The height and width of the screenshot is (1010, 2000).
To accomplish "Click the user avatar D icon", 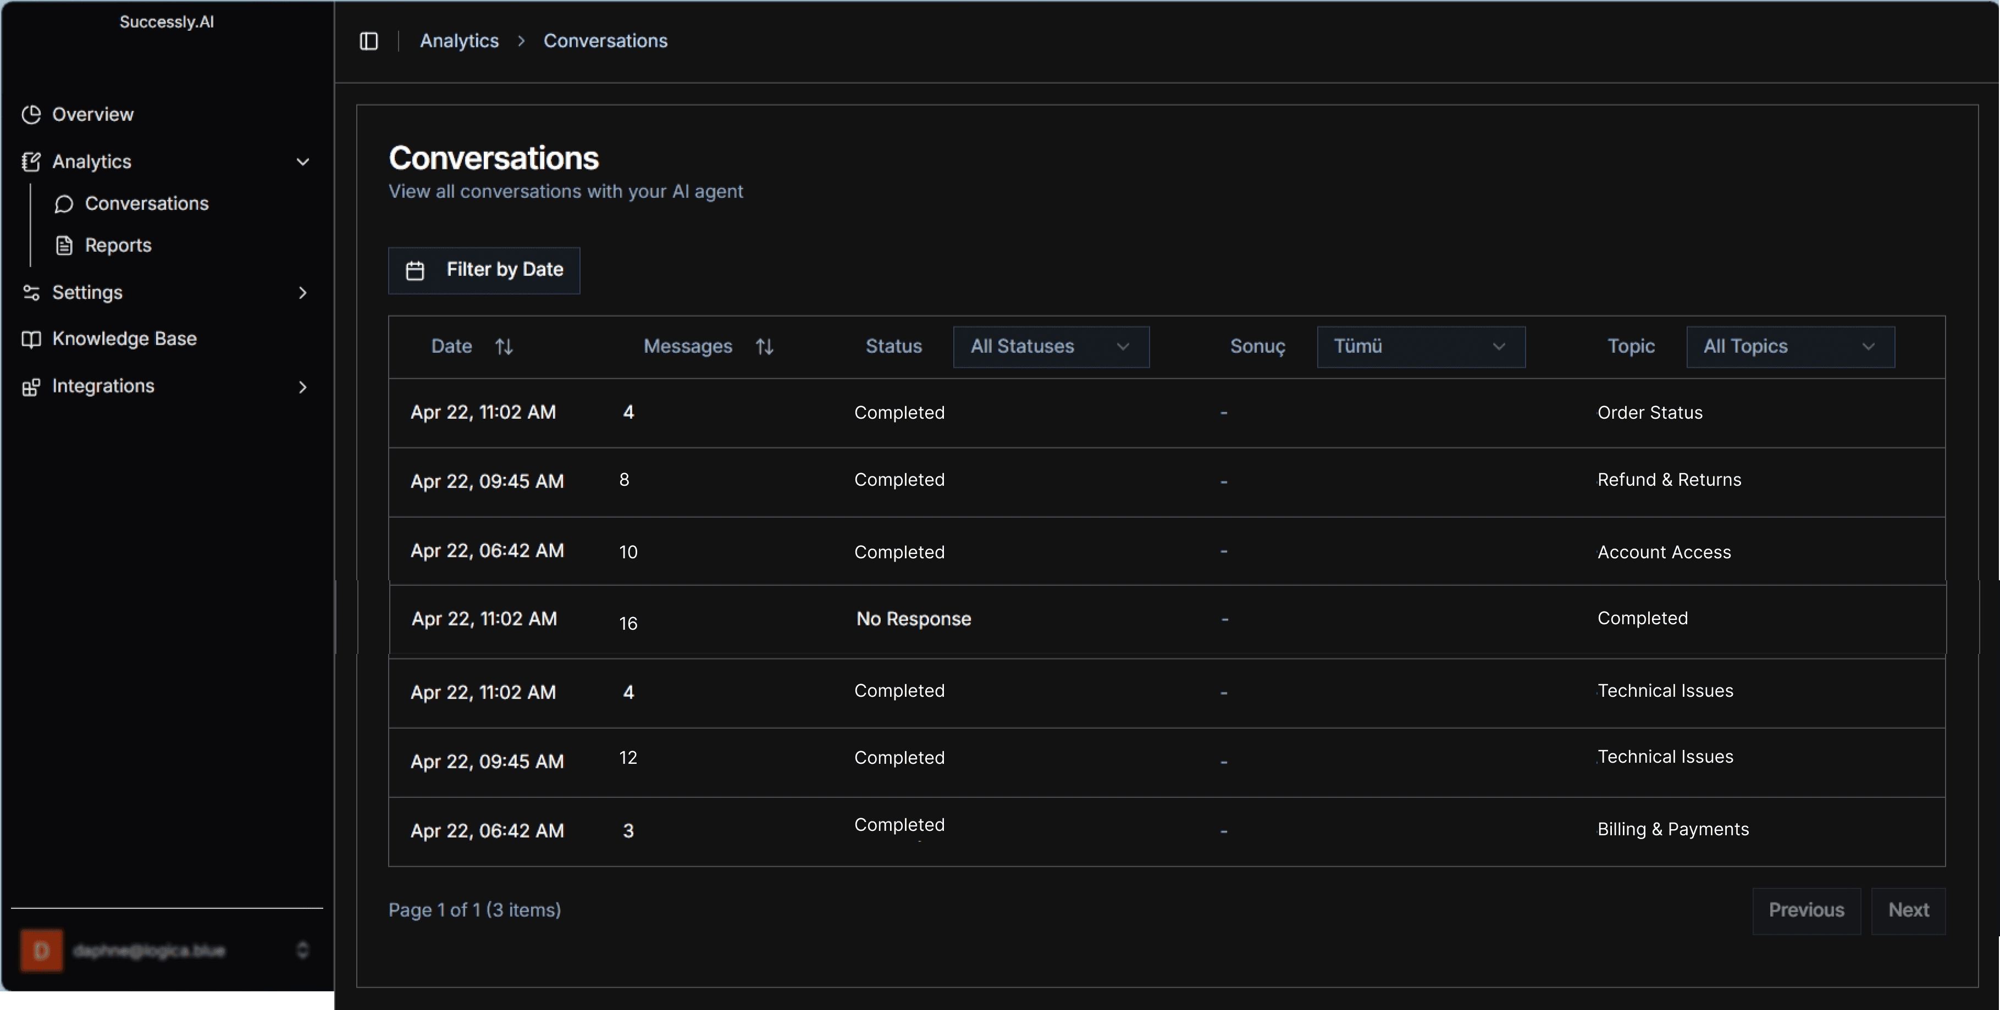I will (41, 950).
